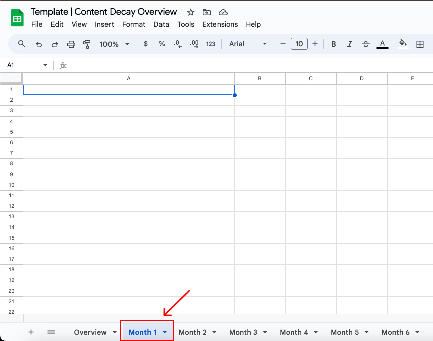Image resolution: width=433 pixels, height=341 pixels.
Task: Format selection as percent
Action: 161,44
